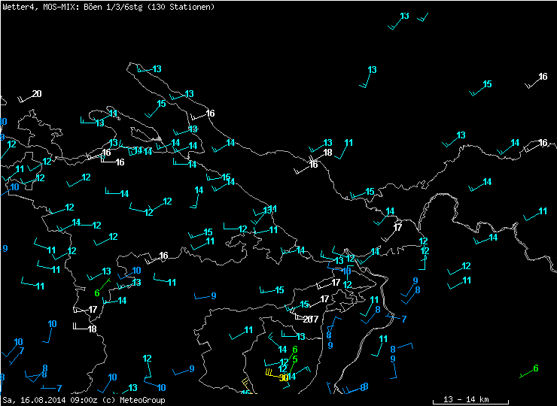
Task: Click the white 18 directly above white 16
Action: [x=327, y=153]
